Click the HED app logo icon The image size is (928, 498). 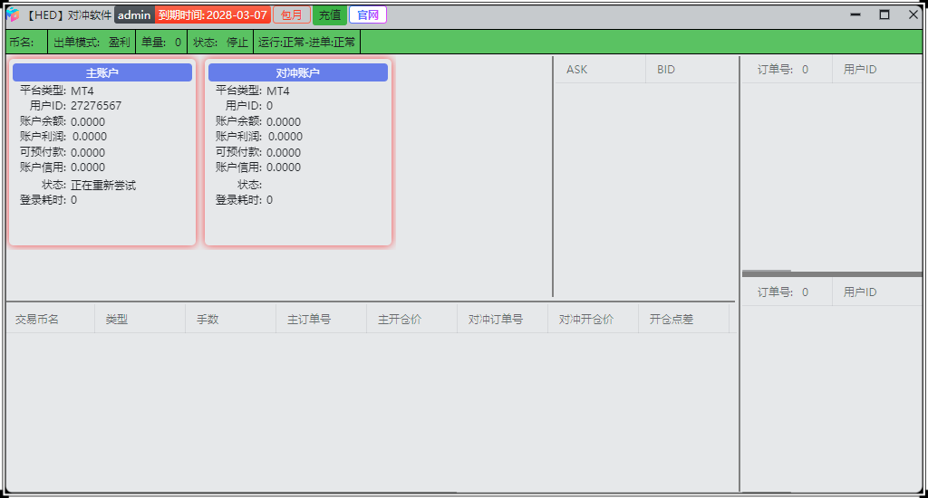tap(13, 14)
